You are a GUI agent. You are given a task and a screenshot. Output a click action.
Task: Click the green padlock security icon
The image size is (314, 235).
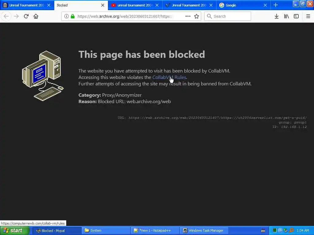click(73, 16)
